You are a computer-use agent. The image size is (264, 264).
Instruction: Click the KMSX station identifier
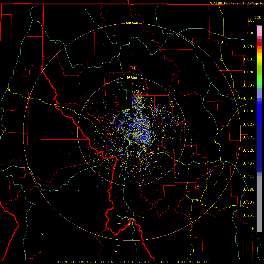click(164, 262)
